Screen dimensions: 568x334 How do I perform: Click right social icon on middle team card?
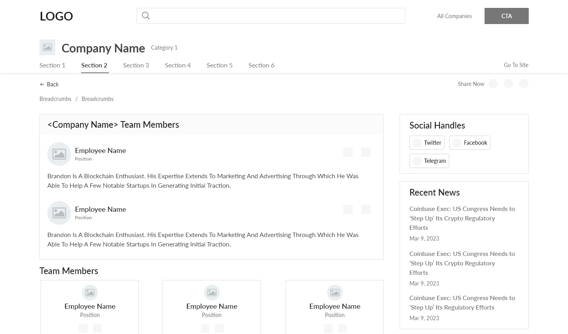219,328
